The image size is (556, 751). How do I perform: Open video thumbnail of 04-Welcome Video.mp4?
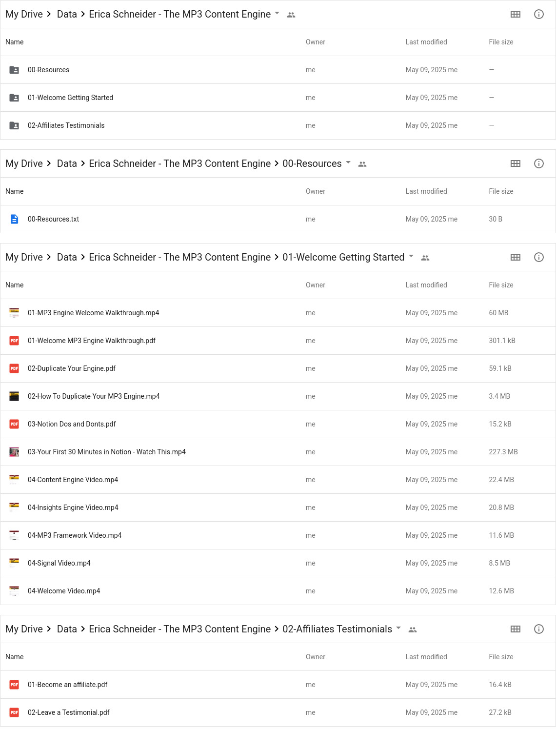tap(15, 591)
